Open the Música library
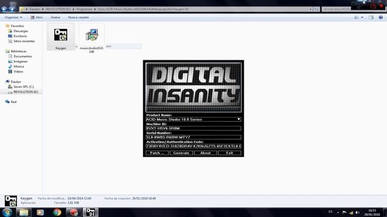387x217 pixels. [x=19, y=66]
